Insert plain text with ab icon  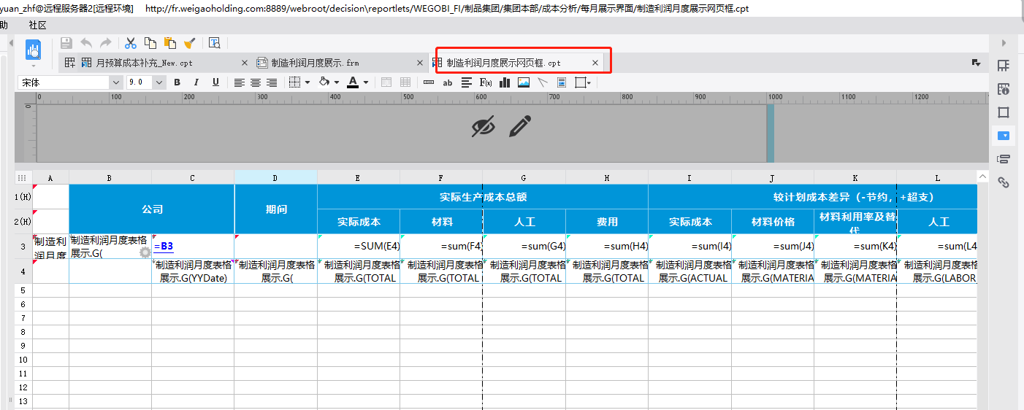tap(448, 82)
